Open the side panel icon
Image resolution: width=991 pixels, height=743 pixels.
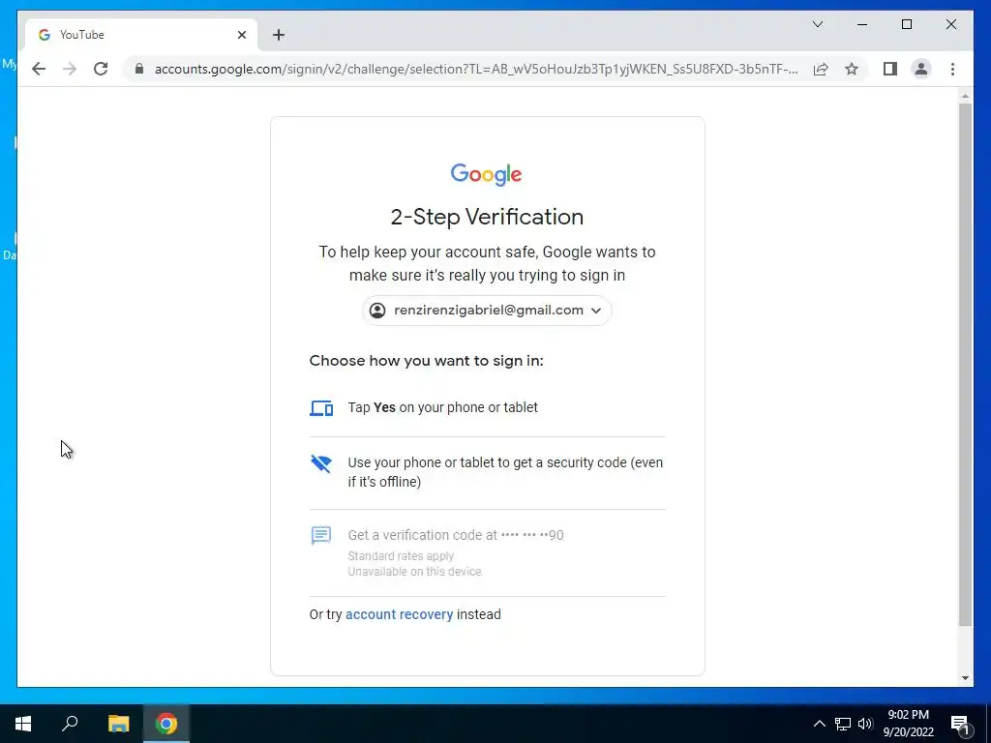click(890, 69)
